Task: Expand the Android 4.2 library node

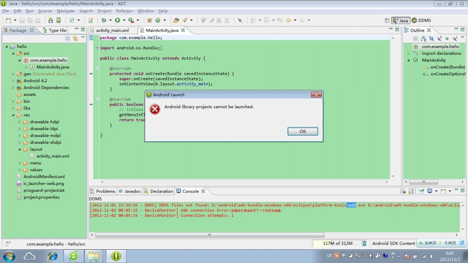Action: 13,81
